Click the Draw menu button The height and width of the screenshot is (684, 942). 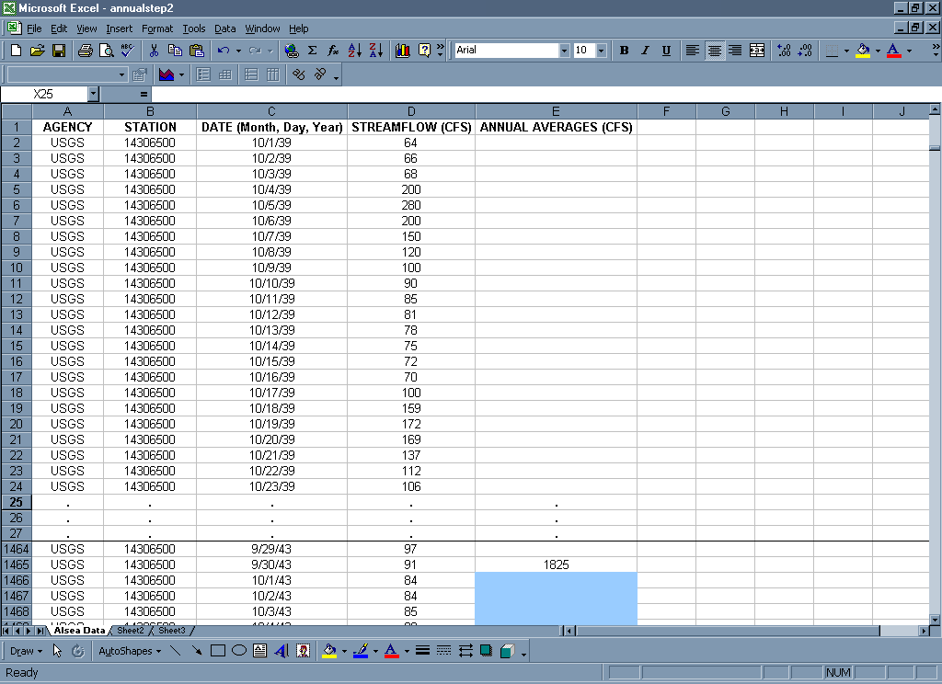24,651
